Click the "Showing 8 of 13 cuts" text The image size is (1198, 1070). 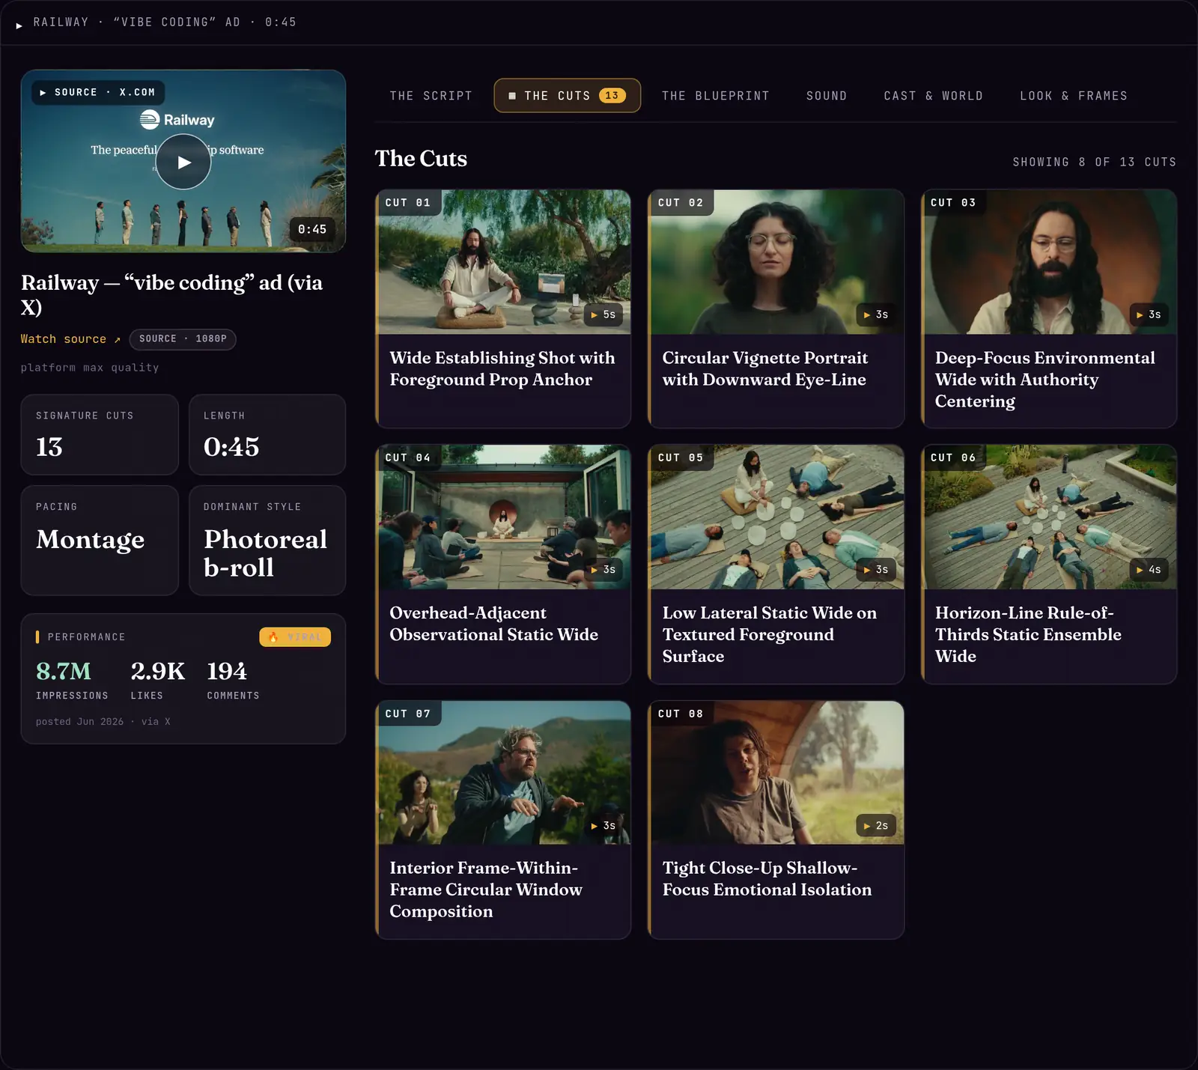point(1094,162)
